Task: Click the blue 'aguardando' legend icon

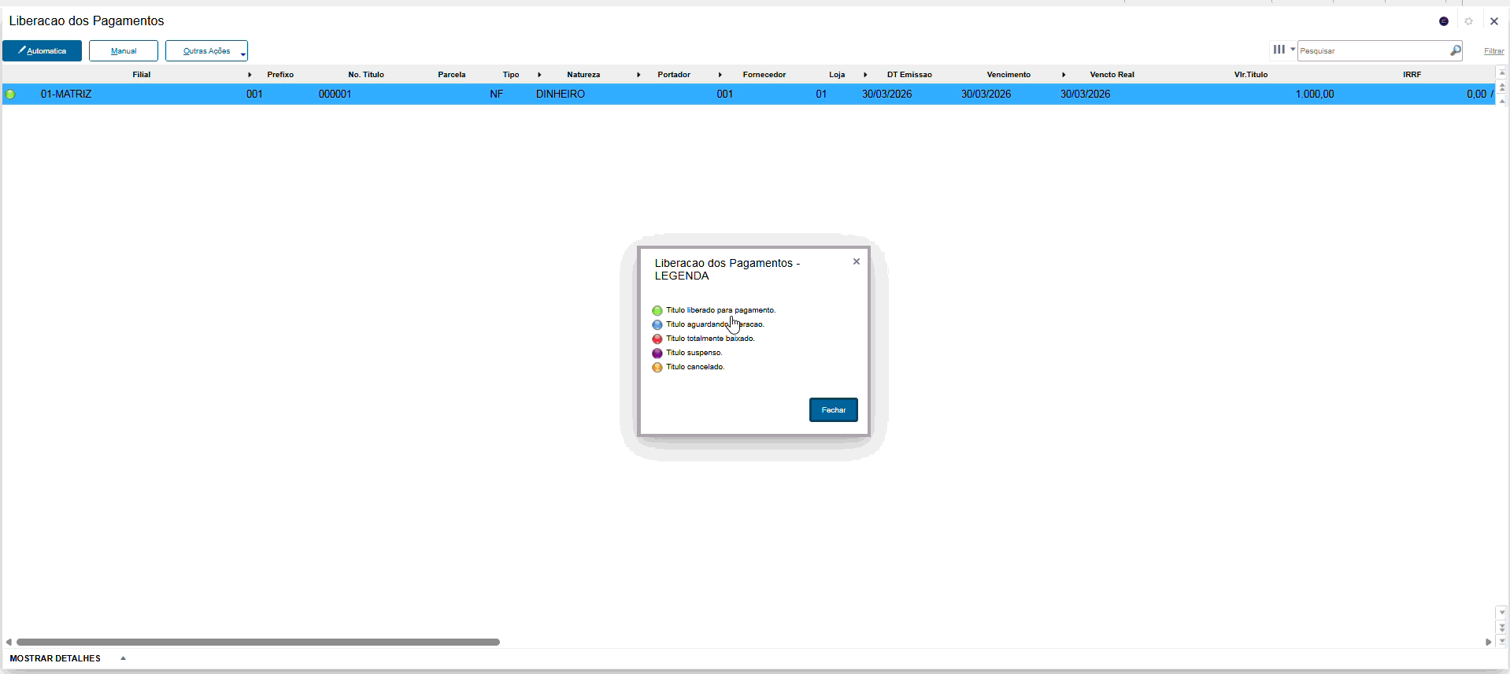Action: pos(657,324)
